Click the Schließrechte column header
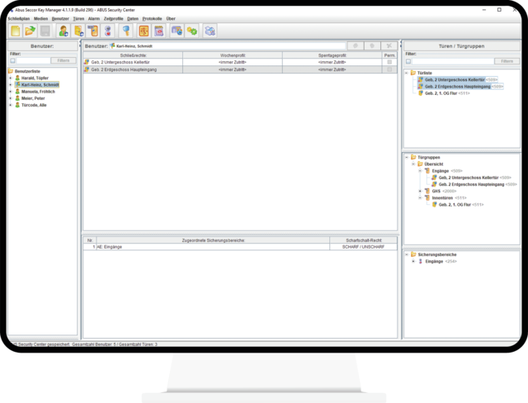 click(134, 55)
